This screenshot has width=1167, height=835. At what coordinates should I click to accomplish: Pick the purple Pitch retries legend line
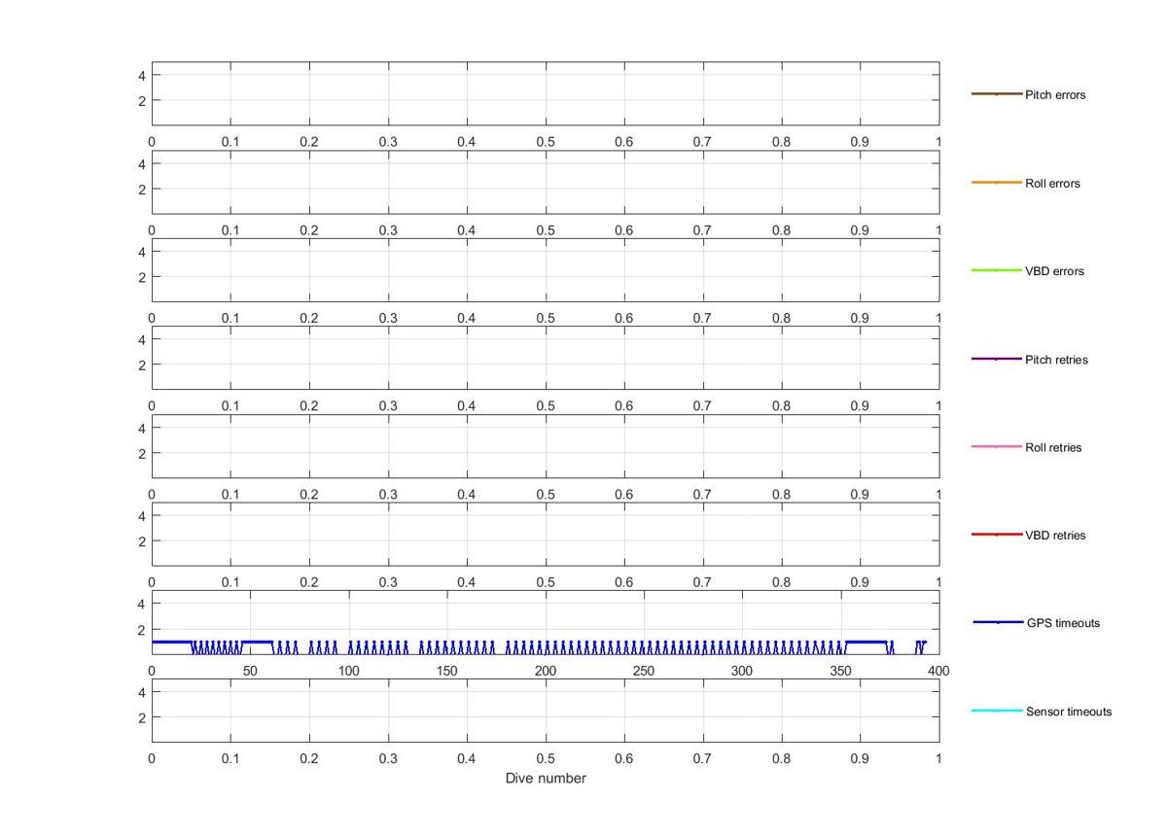point(997,359)
